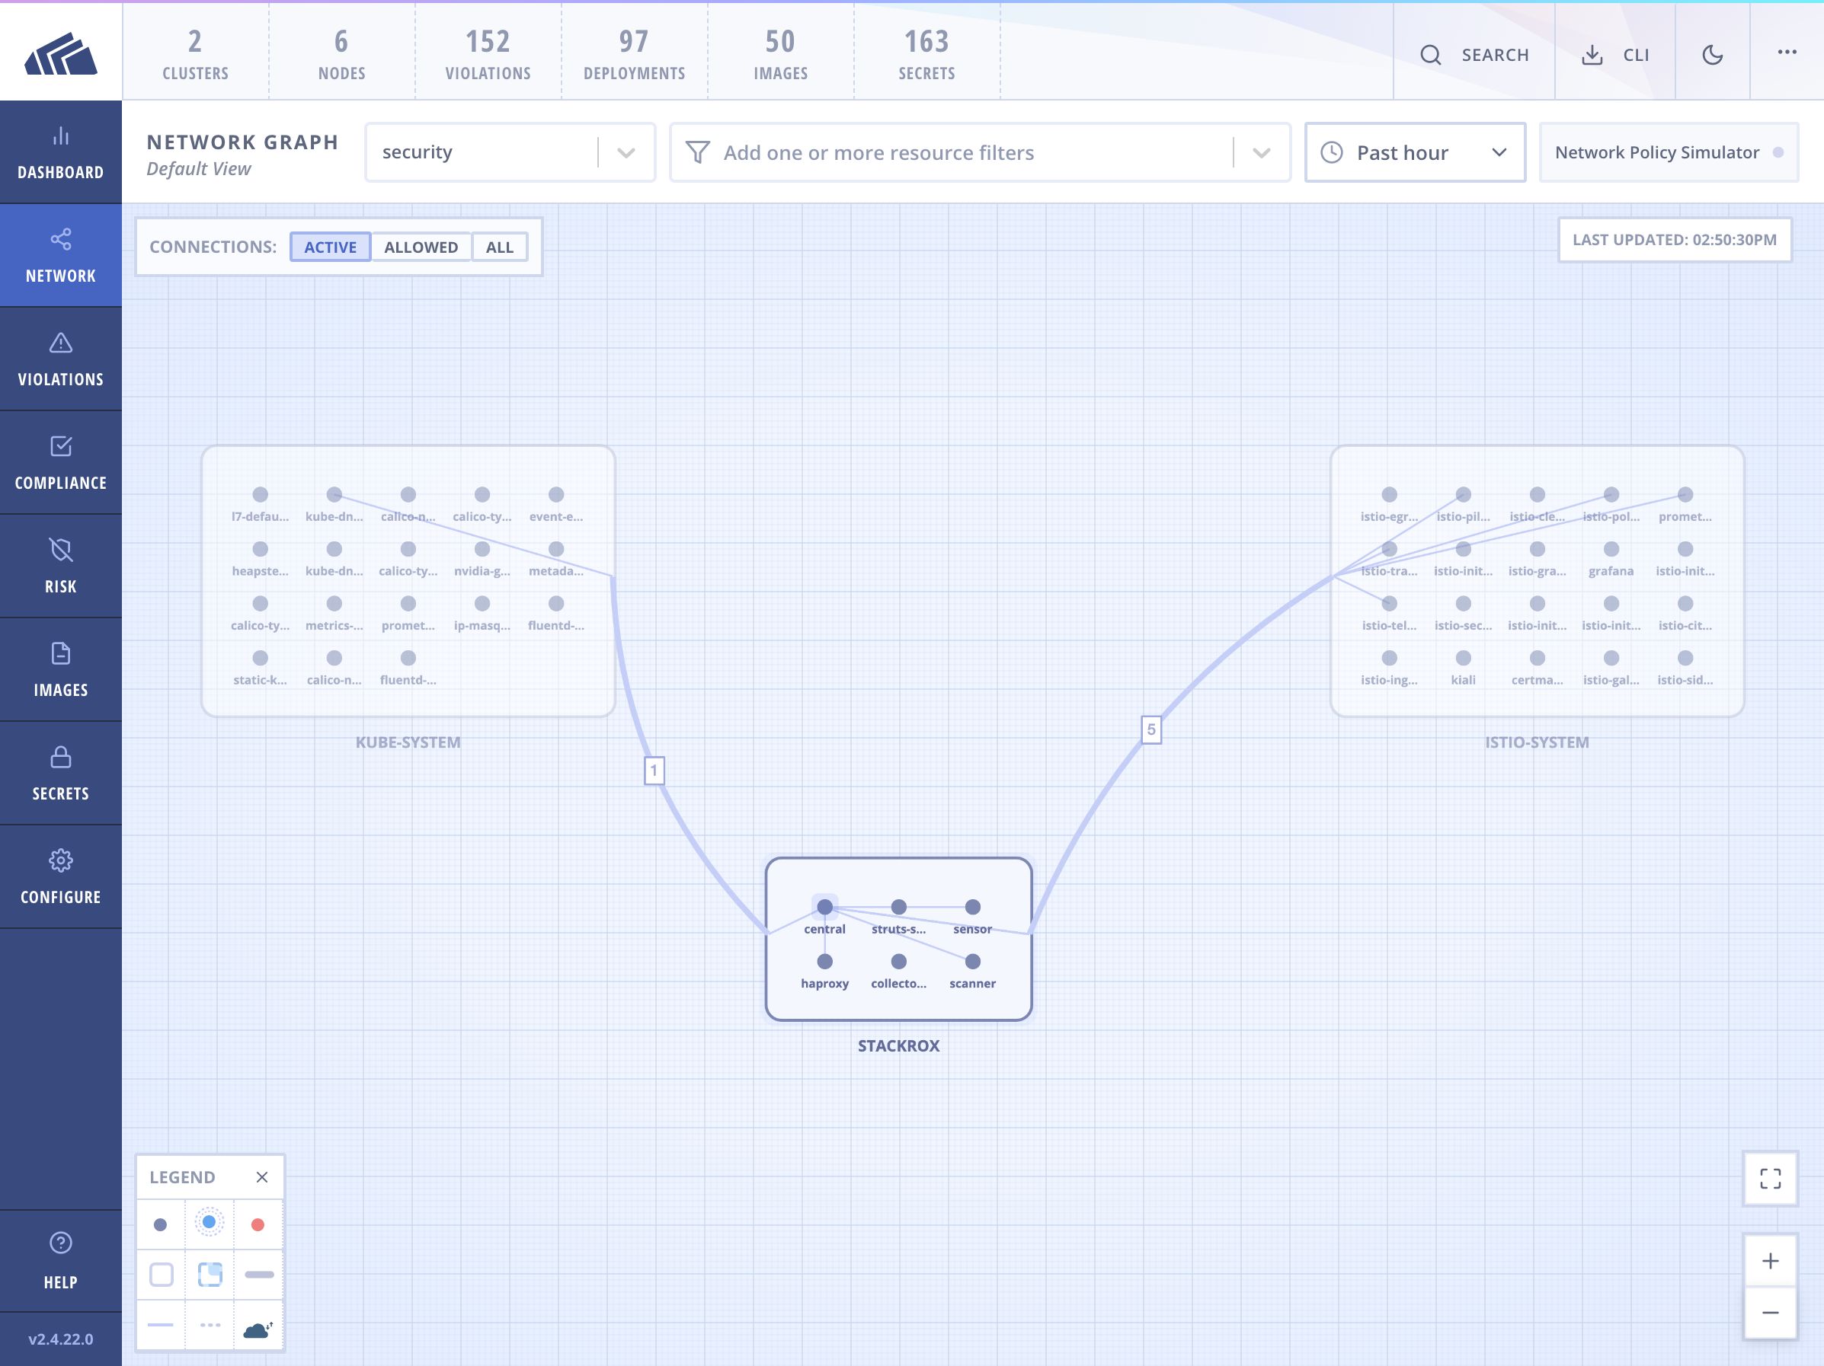Open the Network Policy Simulator
The image size is (1824, 1366).
[1669, 152]
